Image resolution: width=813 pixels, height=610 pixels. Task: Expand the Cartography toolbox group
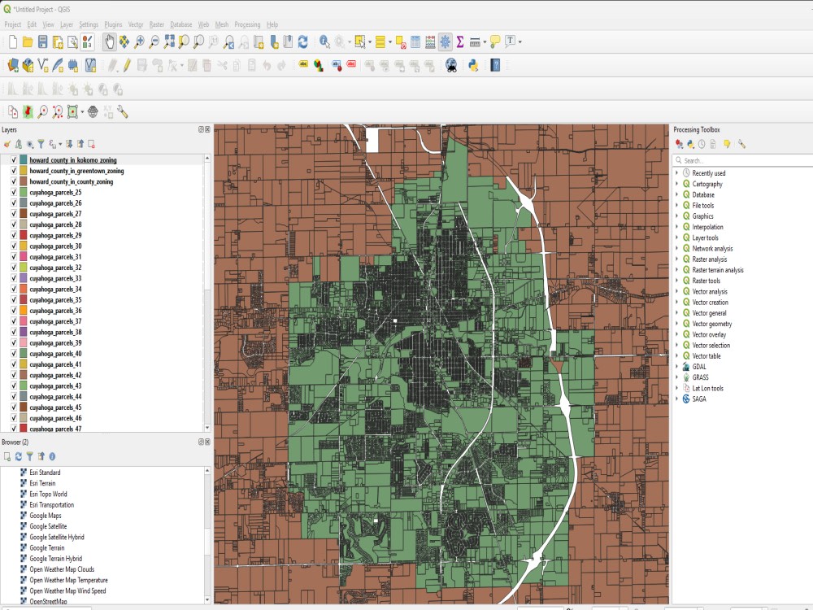(x=676, y=184)
